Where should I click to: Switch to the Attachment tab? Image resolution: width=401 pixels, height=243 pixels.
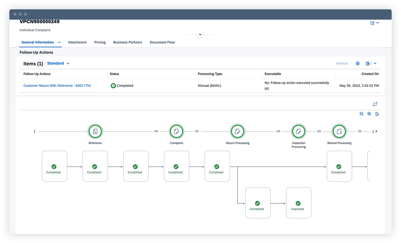(x=77, y=42)
